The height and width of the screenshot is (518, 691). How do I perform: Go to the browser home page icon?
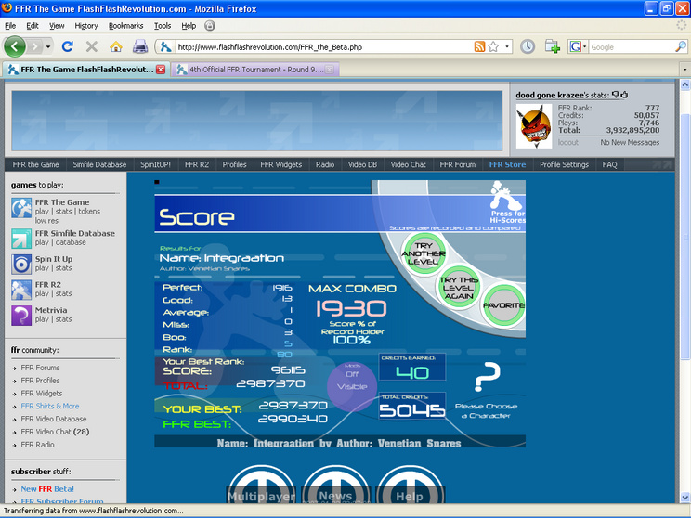(x=116, y=46)
